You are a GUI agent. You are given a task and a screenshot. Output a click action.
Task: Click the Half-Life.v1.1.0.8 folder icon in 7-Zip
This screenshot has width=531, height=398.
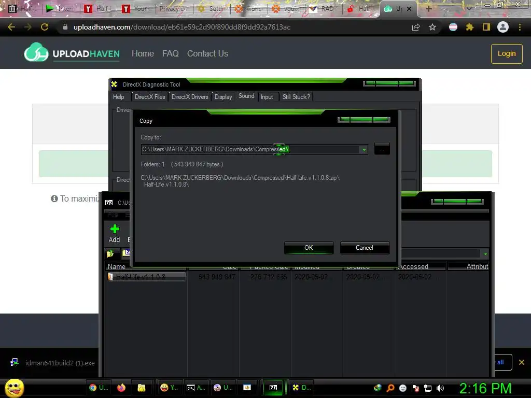(110, 277)
